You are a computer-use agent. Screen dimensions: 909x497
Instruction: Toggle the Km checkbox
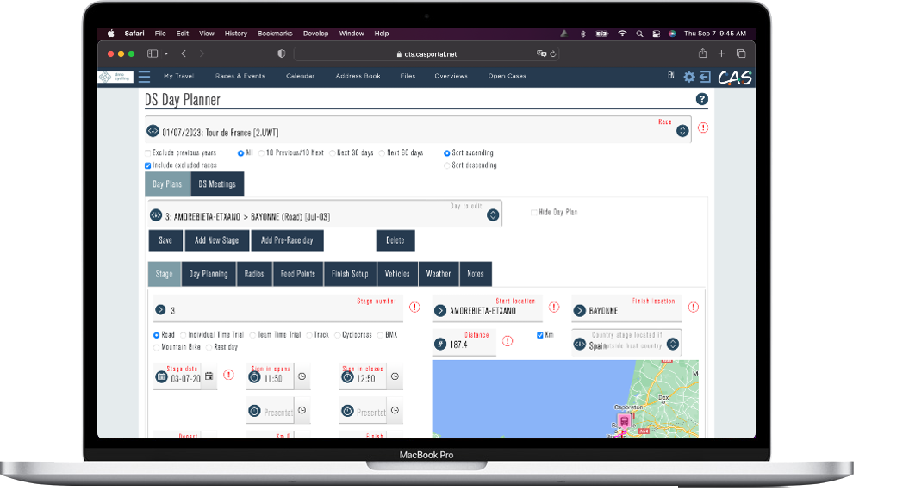[540, 335]
